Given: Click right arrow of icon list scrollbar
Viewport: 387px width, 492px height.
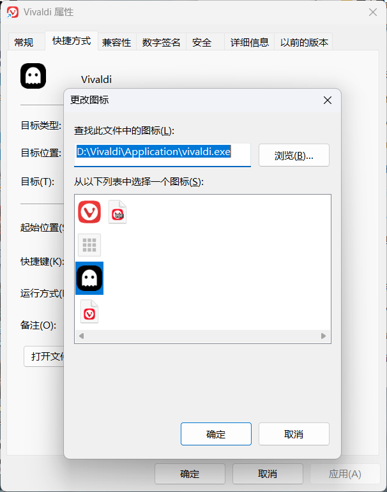Looking at the screenshot, I should click(324, 336).
